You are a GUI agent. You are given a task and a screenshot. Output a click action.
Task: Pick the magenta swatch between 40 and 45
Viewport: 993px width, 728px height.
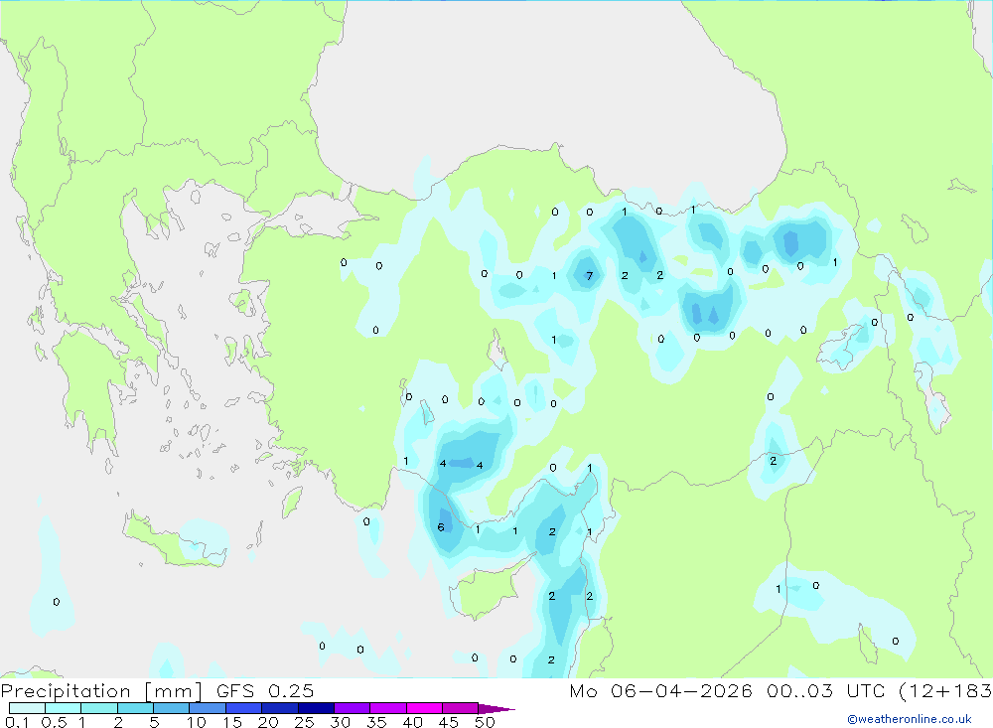[x=424, y=708]
